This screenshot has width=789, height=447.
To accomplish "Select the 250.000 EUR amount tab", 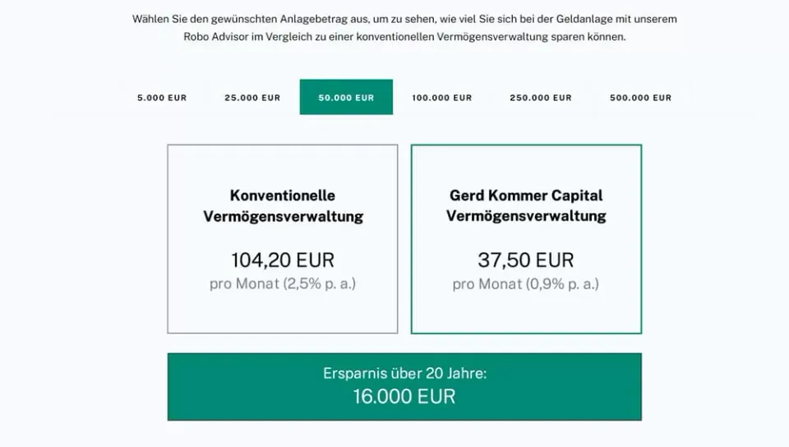I will pos(541,98).
